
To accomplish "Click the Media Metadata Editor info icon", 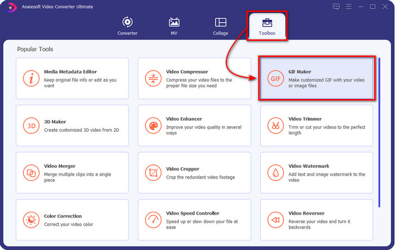I will point(32,78).
